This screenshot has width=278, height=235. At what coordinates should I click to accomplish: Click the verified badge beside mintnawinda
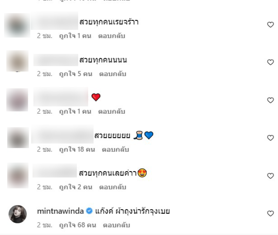click(89, 211)
